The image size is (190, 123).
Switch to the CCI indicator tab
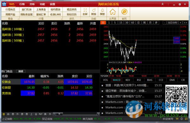[x=161, y=80]
